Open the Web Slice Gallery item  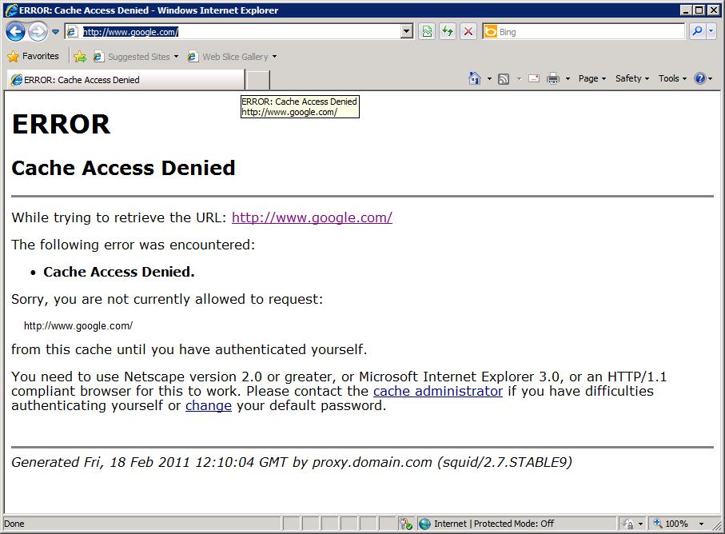tap(233, 57)
